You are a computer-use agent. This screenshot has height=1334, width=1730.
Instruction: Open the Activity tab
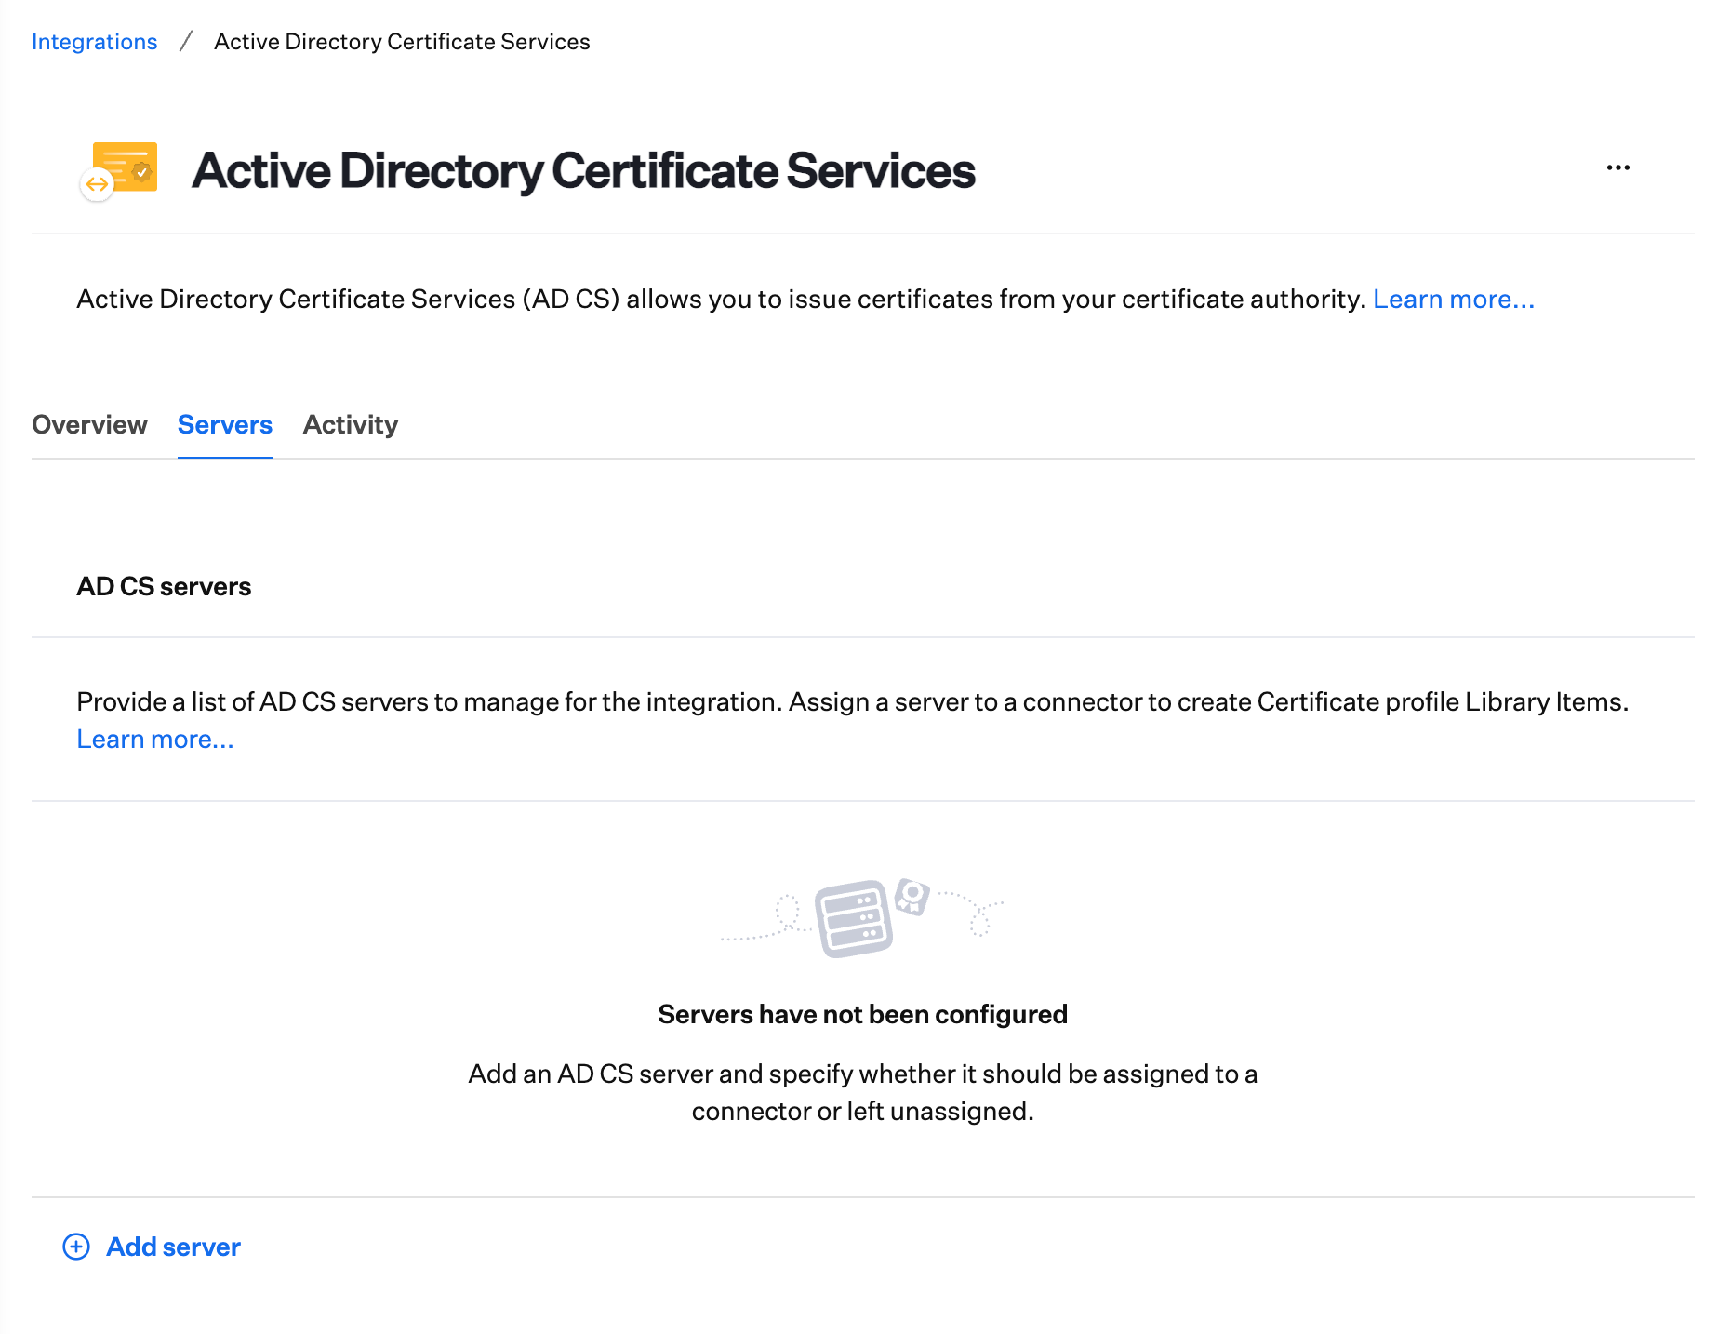pyautogui.click(x=351, y=424)
